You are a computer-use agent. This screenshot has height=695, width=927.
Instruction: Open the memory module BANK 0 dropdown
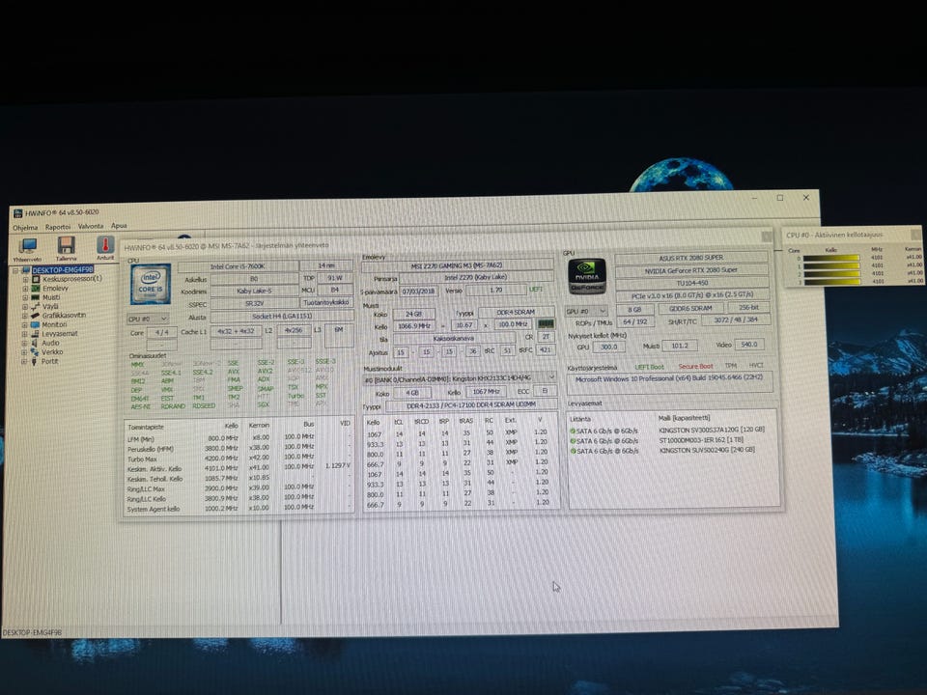[x=460, y=378]
